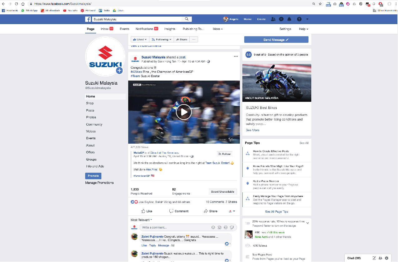
Task: Toggle the Liked button on page
Action: point(140,40)
